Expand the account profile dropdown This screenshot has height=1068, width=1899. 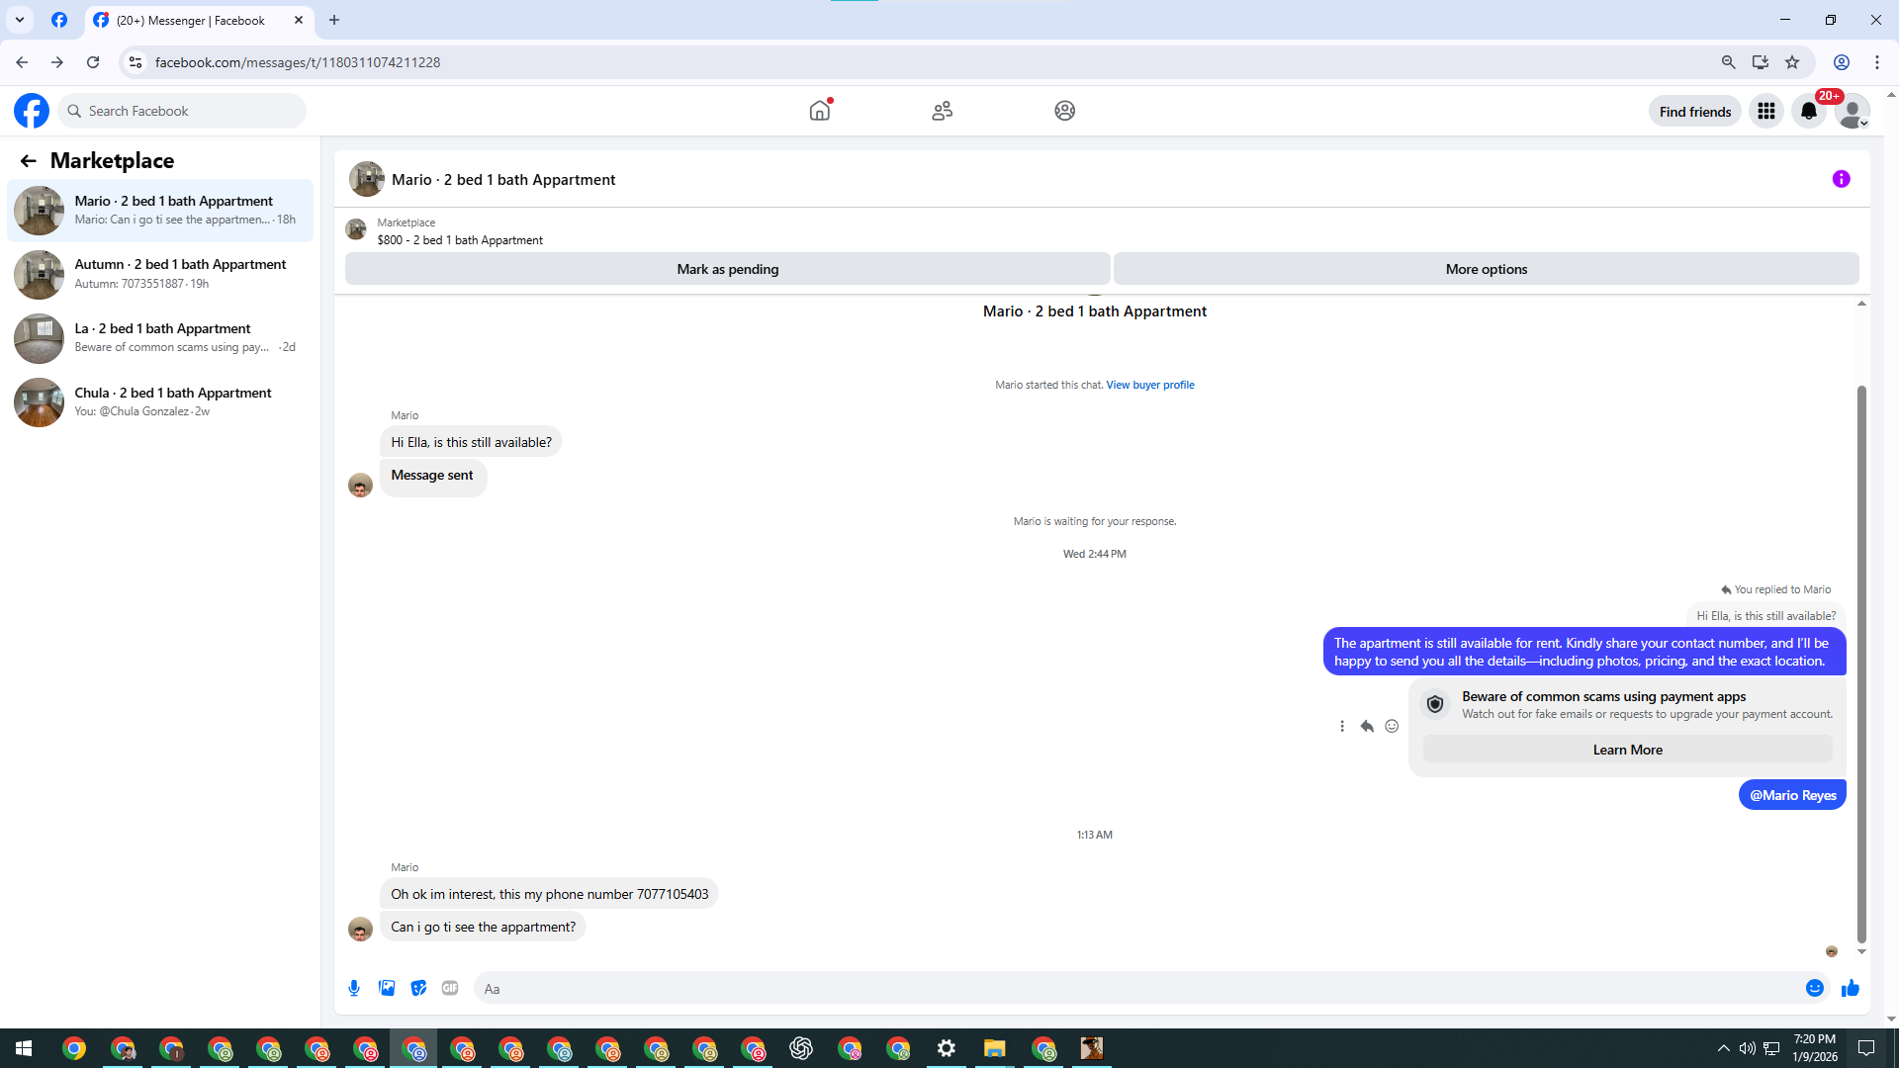tap(1852, 111)
